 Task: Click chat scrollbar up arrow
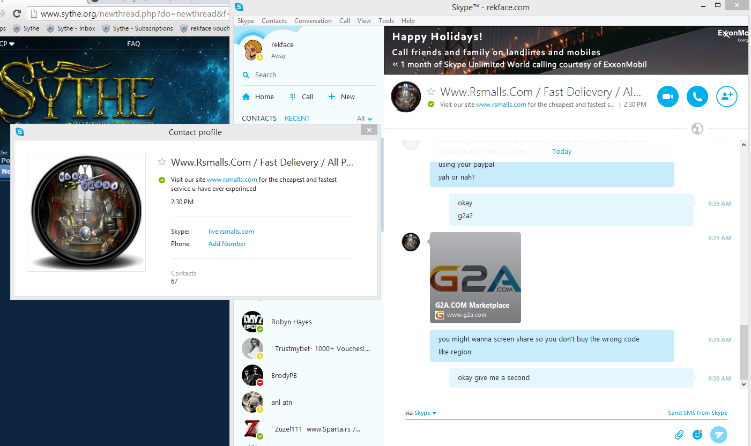[743, 144]
